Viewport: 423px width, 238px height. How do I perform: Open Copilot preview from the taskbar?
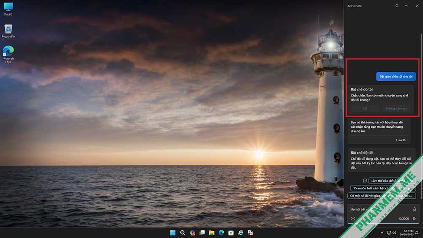[x=192, y=233]
